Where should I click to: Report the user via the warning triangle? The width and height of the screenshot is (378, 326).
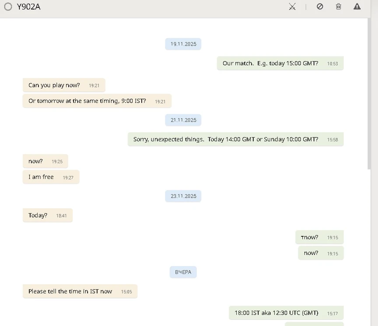pos(357,7)
